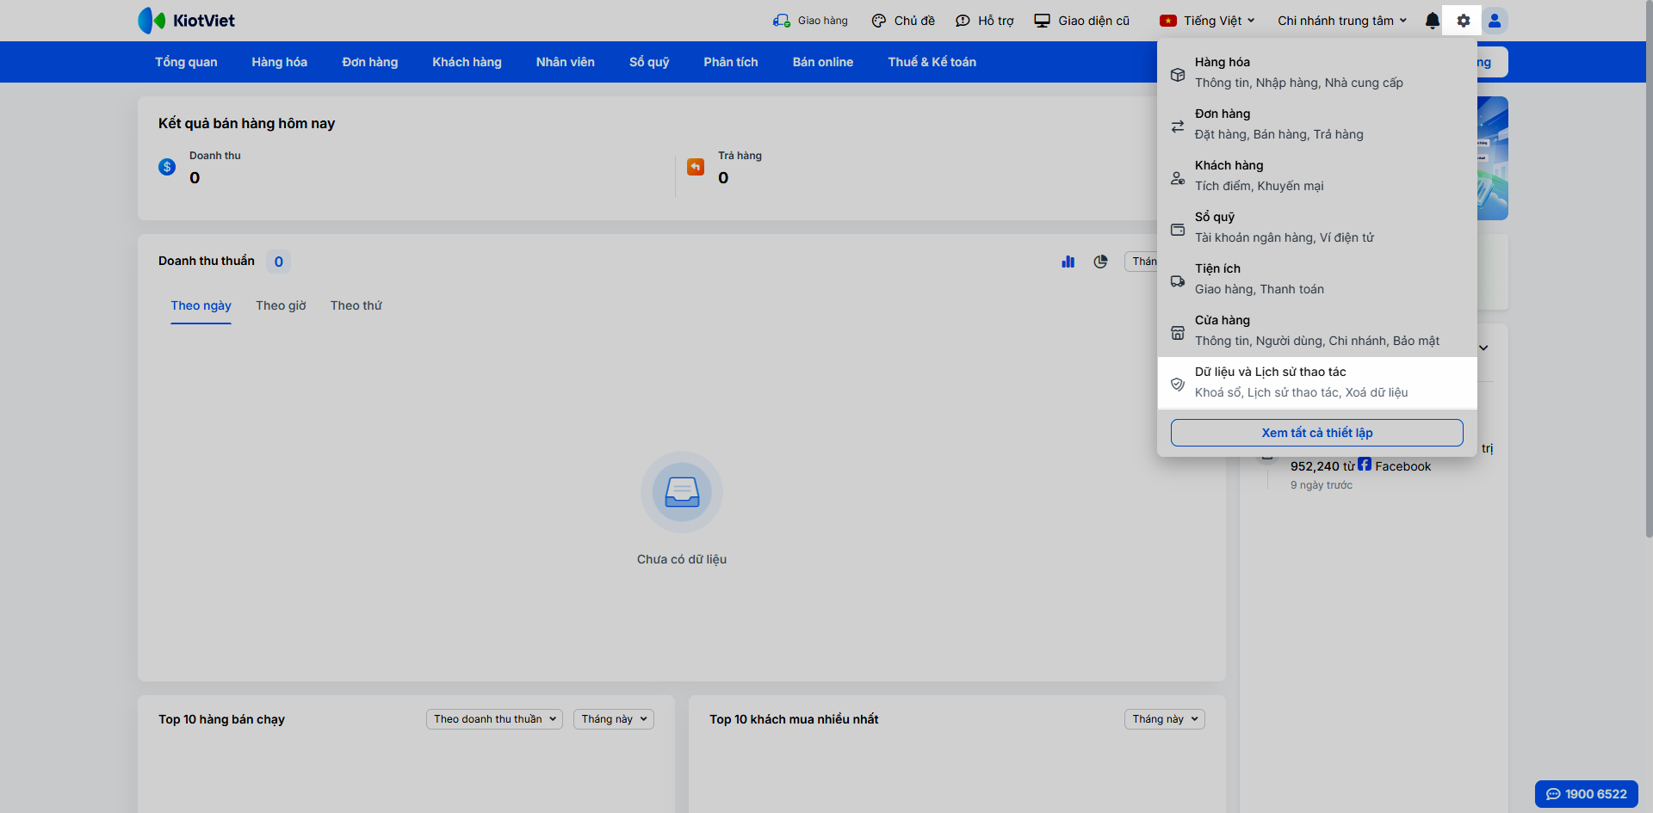The image size is (1653, 813).
Task: Click the Giao diện cũ link
Action: (1094, 21)
